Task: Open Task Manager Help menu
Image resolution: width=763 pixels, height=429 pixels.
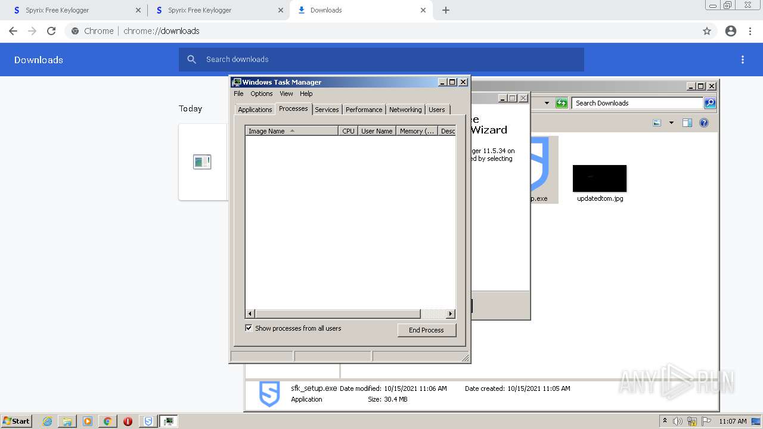Action: point(306,94)
